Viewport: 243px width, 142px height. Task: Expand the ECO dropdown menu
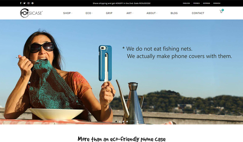pyautogui.click(x=89, y=13)
